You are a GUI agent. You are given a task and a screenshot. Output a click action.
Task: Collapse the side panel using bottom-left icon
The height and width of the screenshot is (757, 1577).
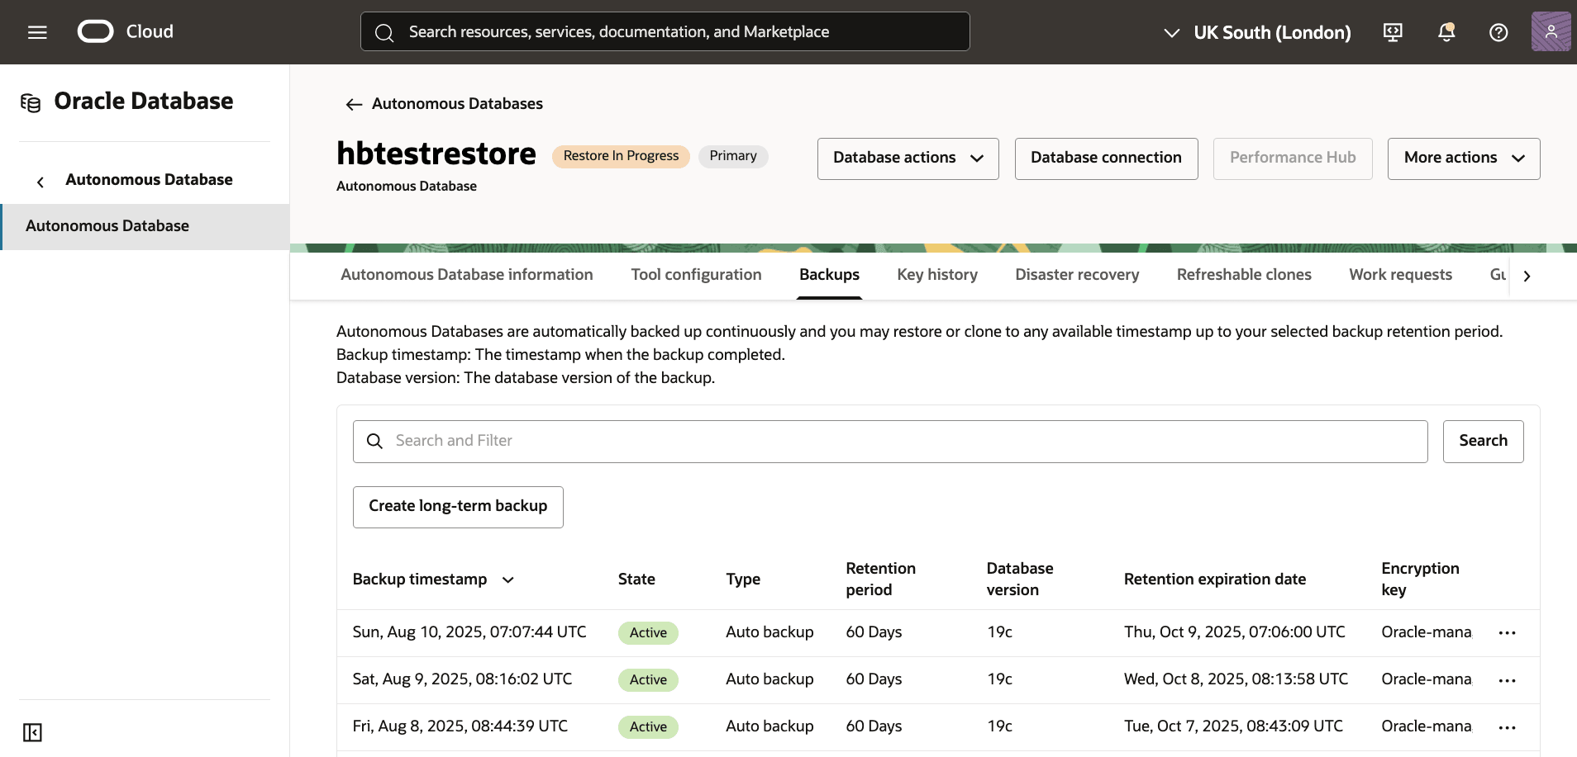(32, 731)
